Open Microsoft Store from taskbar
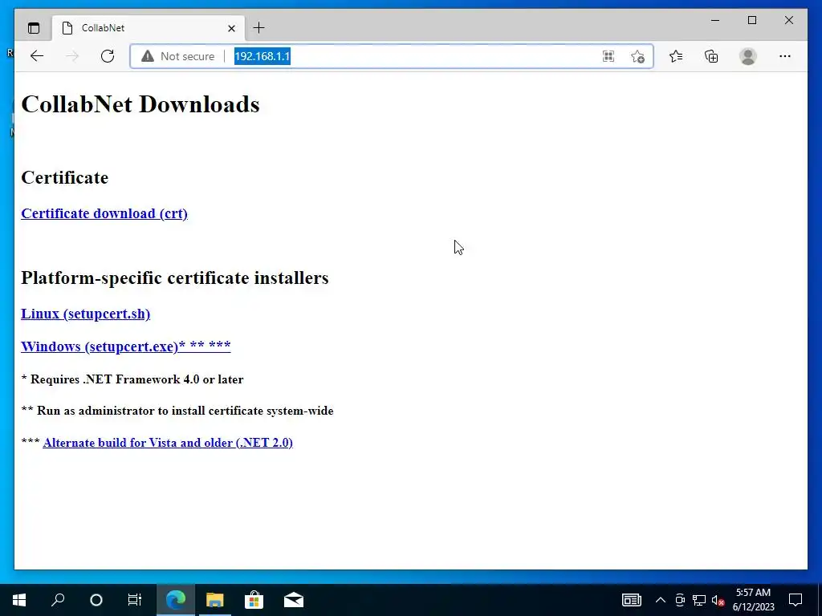This screenshot has height=616, width=822. click(x=254, y=600)
